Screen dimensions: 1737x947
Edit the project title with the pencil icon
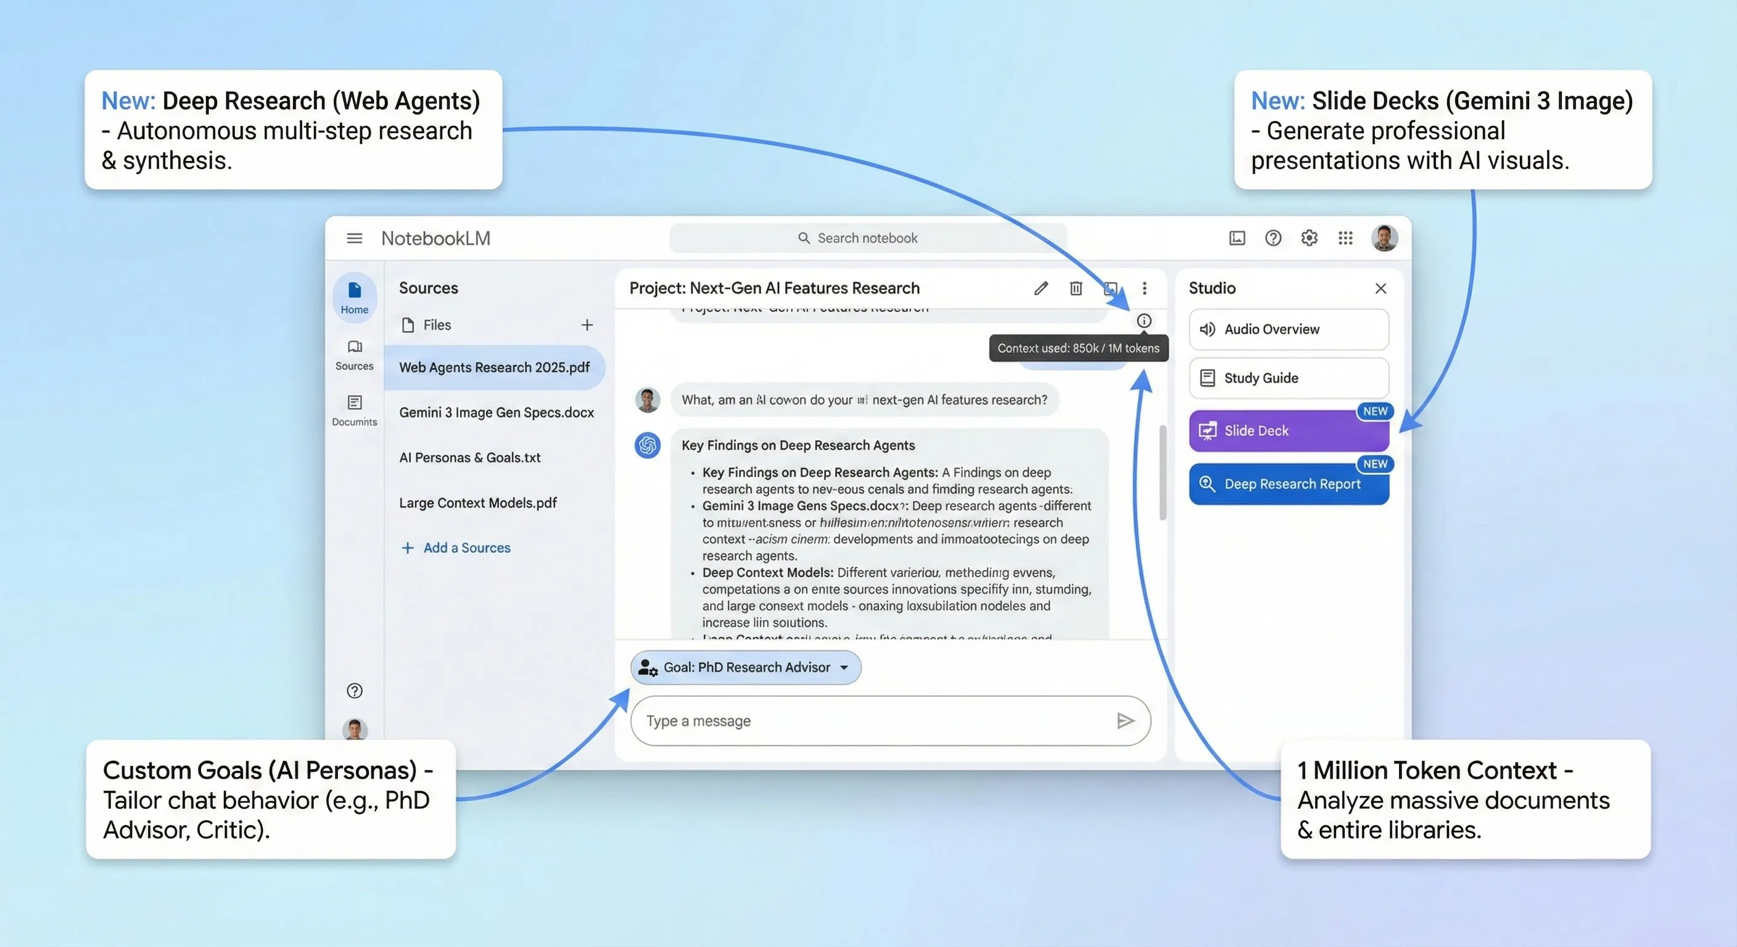tap(1042, 288)
